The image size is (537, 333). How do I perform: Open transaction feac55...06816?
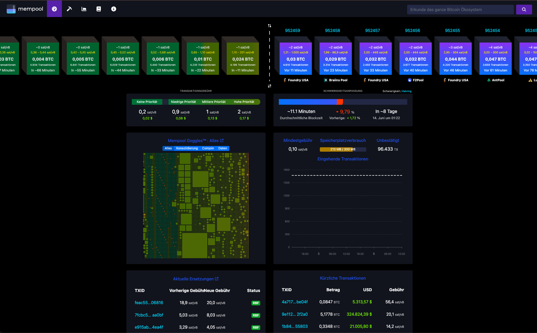(149, 303)
